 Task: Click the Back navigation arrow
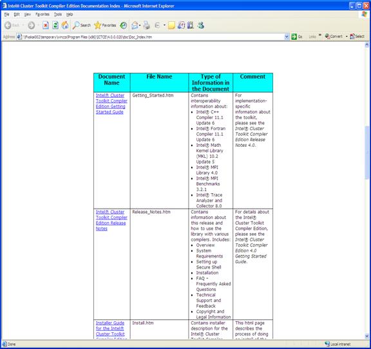click(8, 25)
